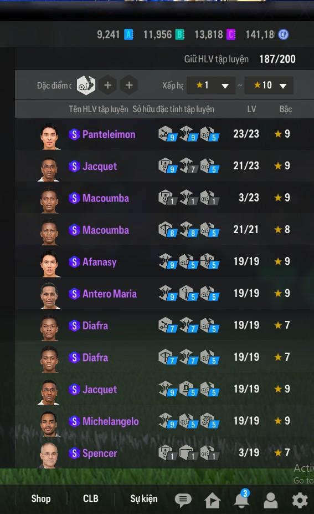Click the selected training trait filter icon
Image resolution: width=314 pixels, height=514 pixels.
click(86, 85)
